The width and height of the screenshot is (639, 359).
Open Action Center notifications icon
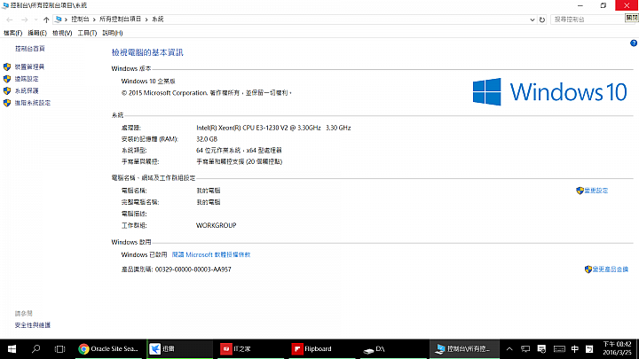pos(541,349)
